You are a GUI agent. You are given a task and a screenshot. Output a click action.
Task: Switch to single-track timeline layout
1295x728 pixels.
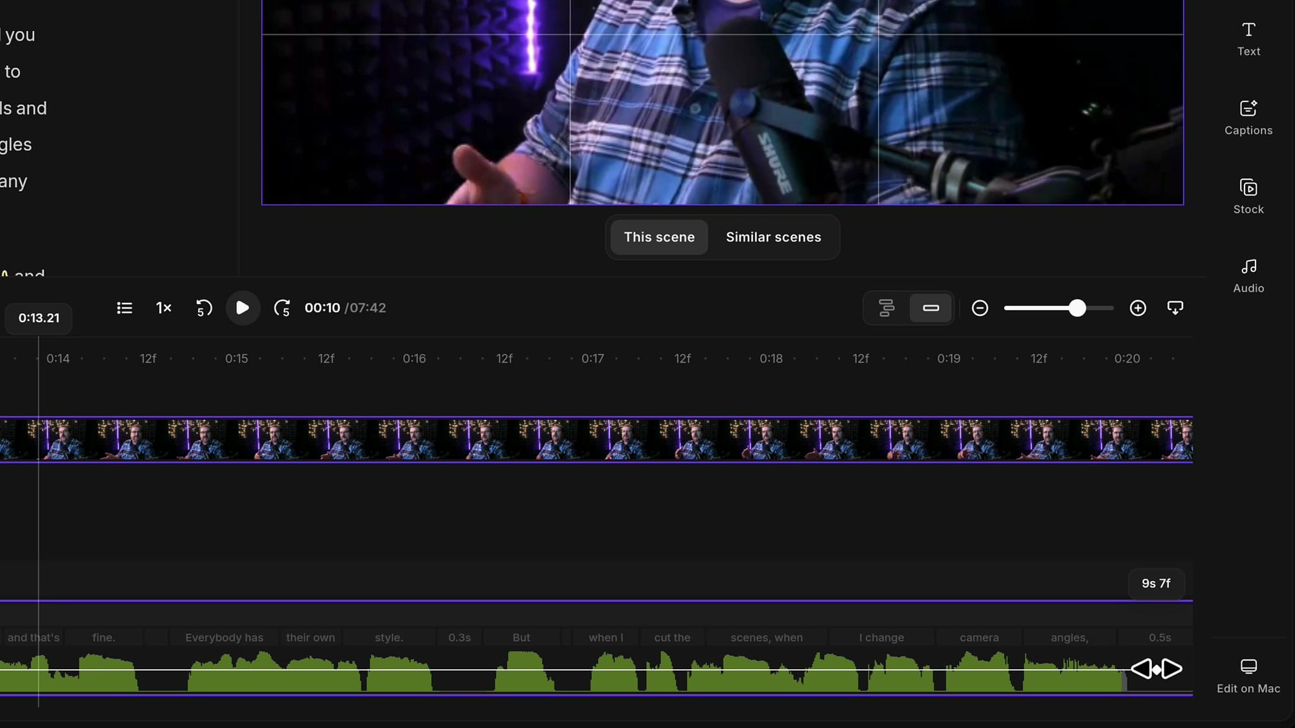click(931, 308)
